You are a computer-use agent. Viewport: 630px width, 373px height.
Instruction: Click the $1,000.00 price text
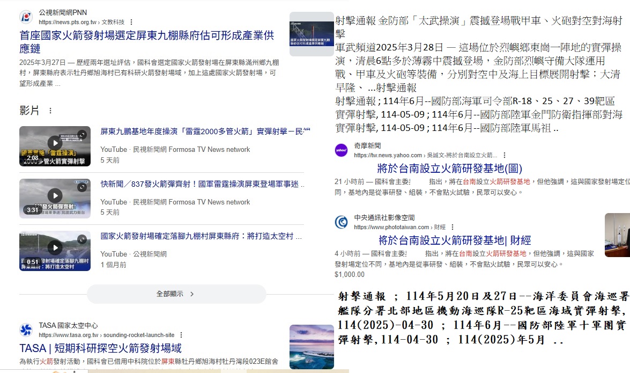350,274
